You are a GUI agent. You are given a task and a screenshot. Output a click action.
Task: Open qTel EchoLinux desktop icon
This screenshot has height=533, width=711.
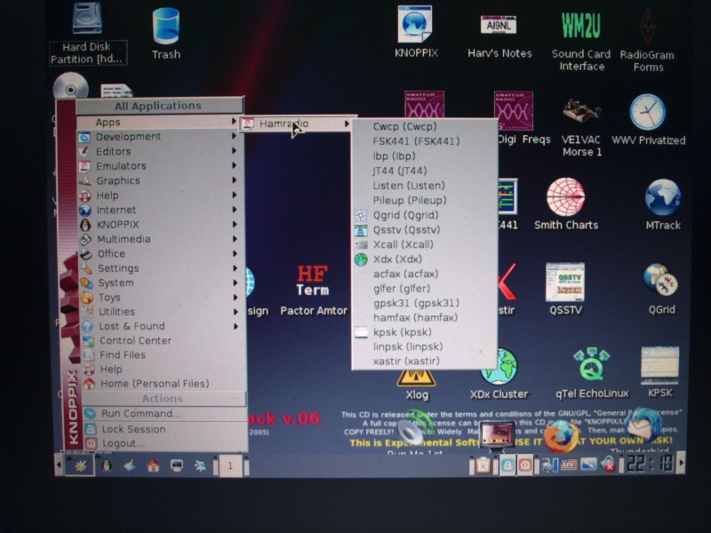(x=592, y=373)
